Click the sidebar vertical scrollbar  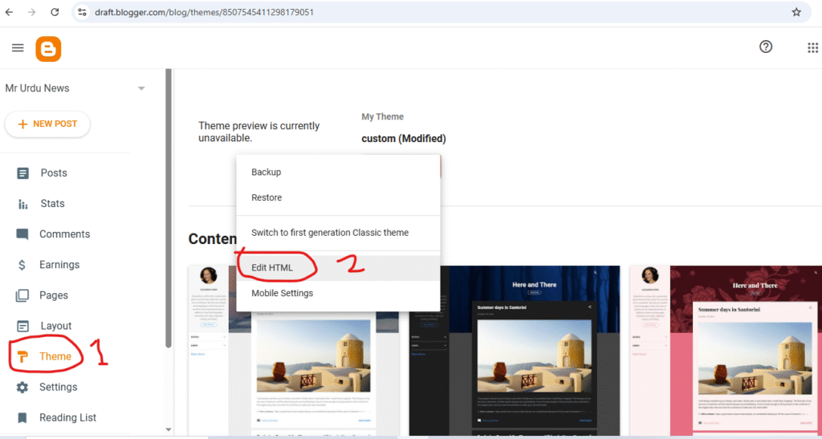[169, 209]
